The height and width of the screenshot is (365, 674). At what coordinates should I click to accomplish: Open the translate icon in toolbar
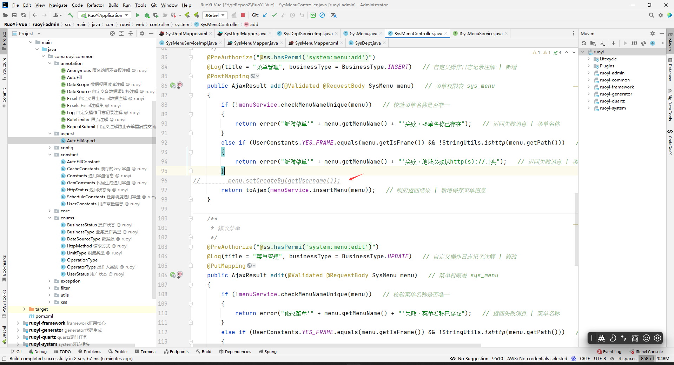(333, 15)
